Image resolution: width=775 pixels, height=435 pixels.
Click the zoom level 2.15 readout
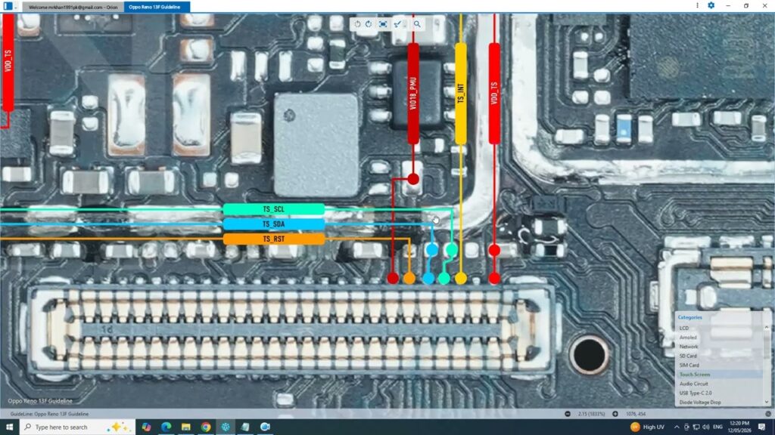591,415
